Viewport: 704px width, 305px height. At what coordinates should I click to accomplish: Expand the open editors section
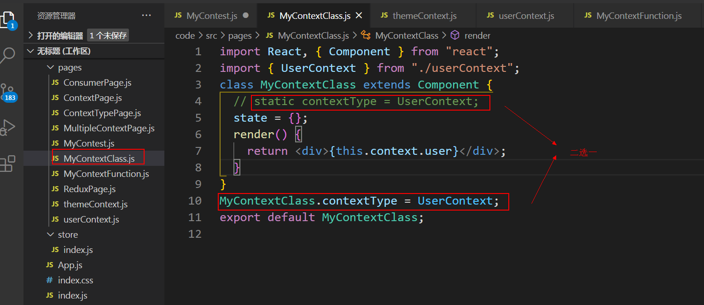(x=30, y=35)
